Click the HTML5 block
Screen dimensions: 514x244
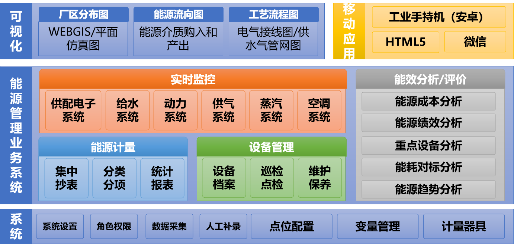point(405,42)
